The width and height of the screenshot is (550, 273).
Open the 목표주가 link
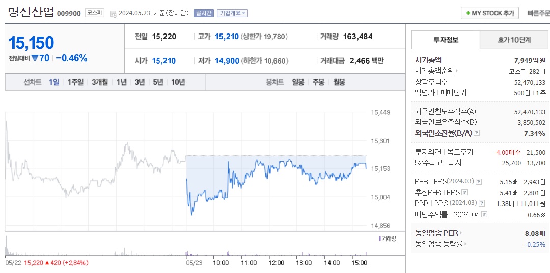pos(460,152)
